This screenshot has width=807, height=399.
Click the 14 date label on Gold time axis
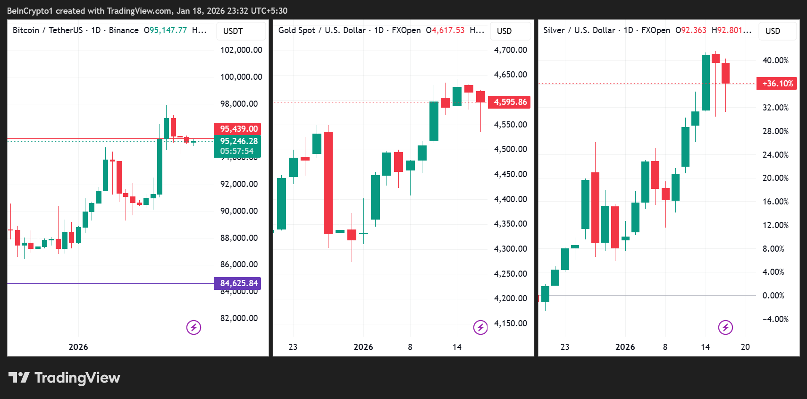click(457, 347)
